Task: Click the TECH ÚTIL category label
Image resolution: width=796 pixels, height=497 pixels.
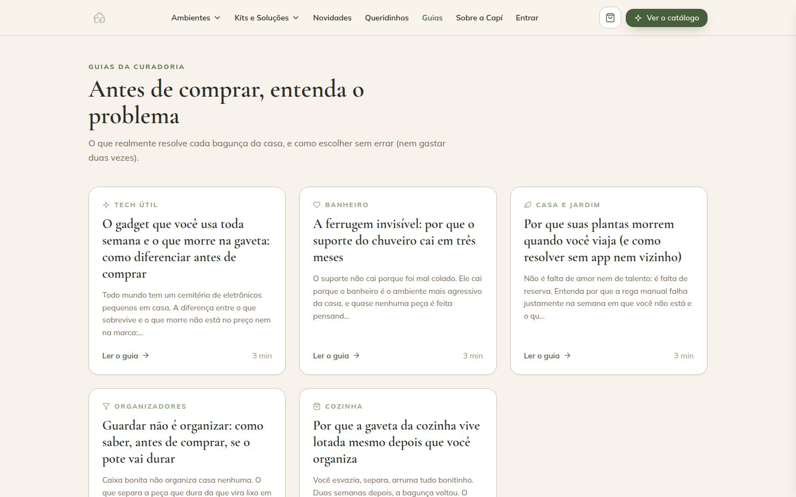Action: tap(136, 205)
